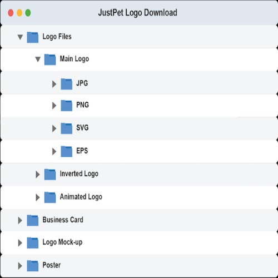Click the EPS folder icon
Screen dimensions: 278x278
point(67,151)
